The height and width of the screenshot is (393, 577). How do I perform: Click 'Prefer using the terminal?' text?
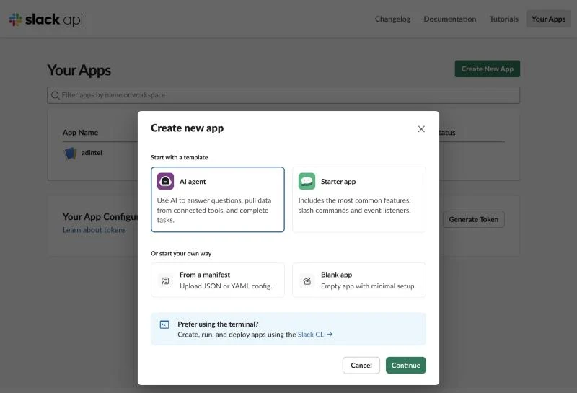click(218, 324)
